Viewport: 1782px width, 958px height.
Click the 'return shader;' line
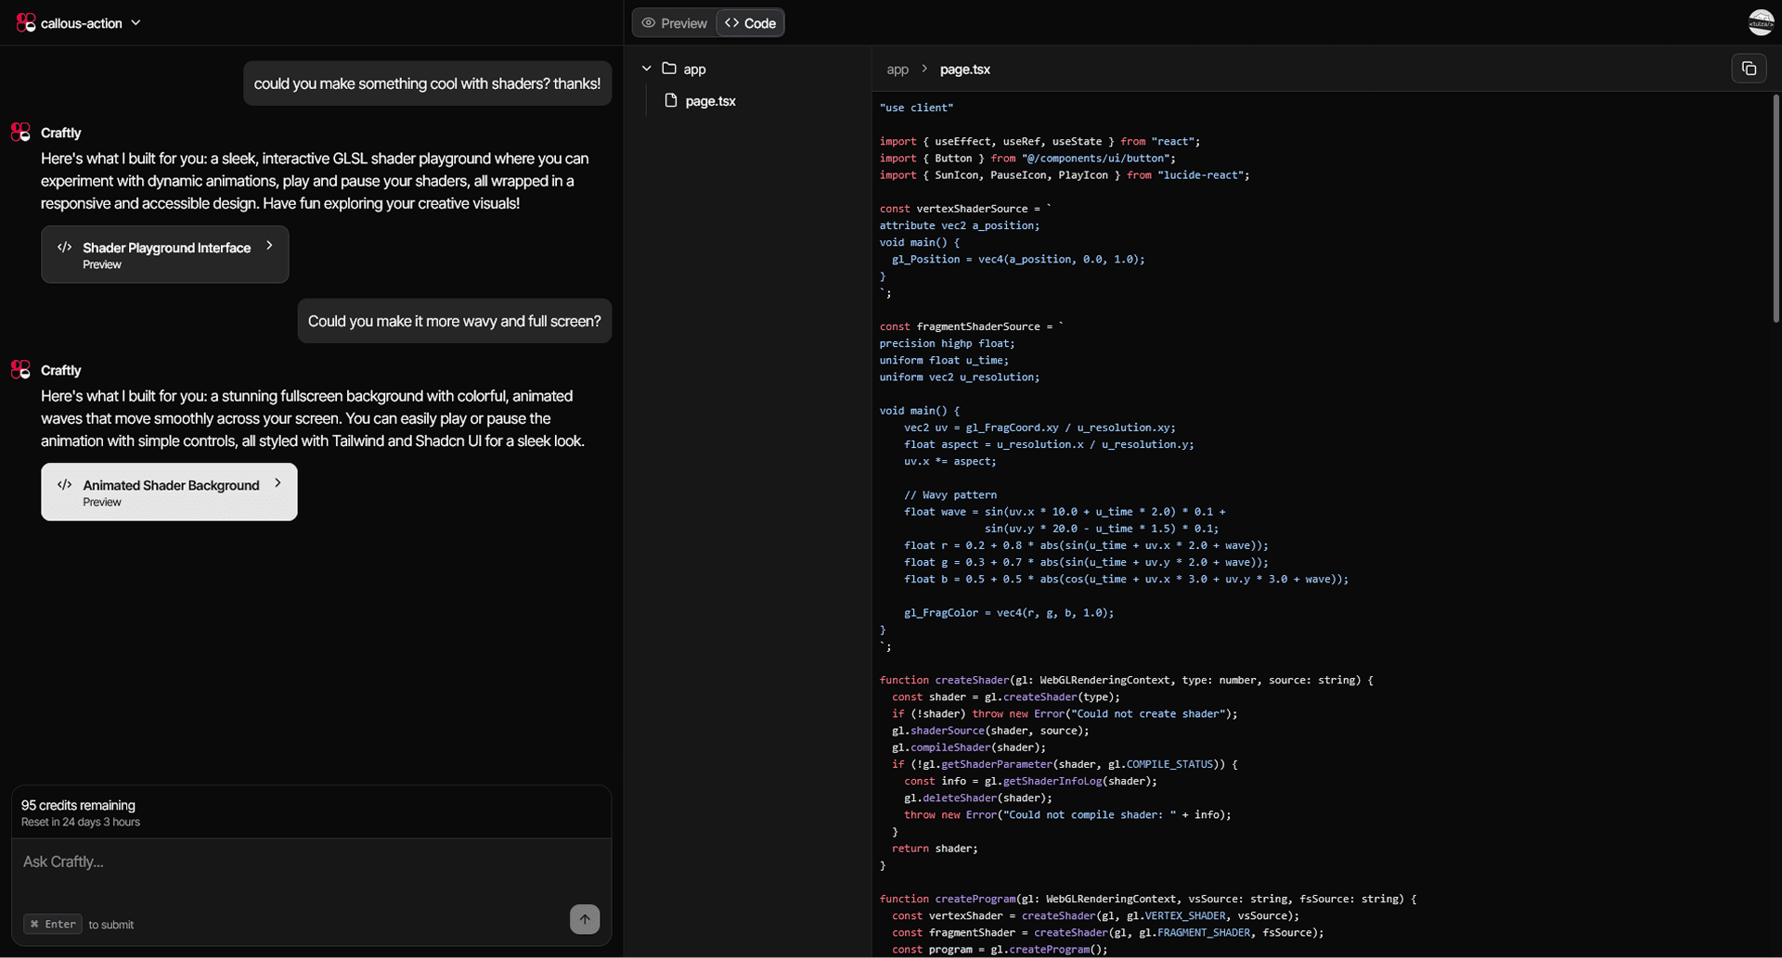point(935,849)
